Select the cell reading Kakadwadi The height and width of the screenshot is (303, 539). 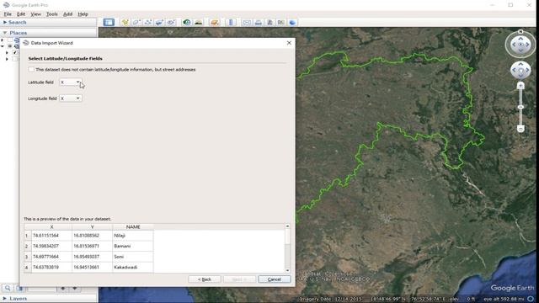133,268
